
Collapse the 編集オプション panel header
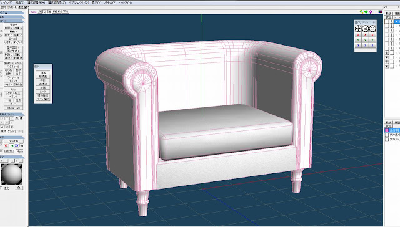(12, 114)
